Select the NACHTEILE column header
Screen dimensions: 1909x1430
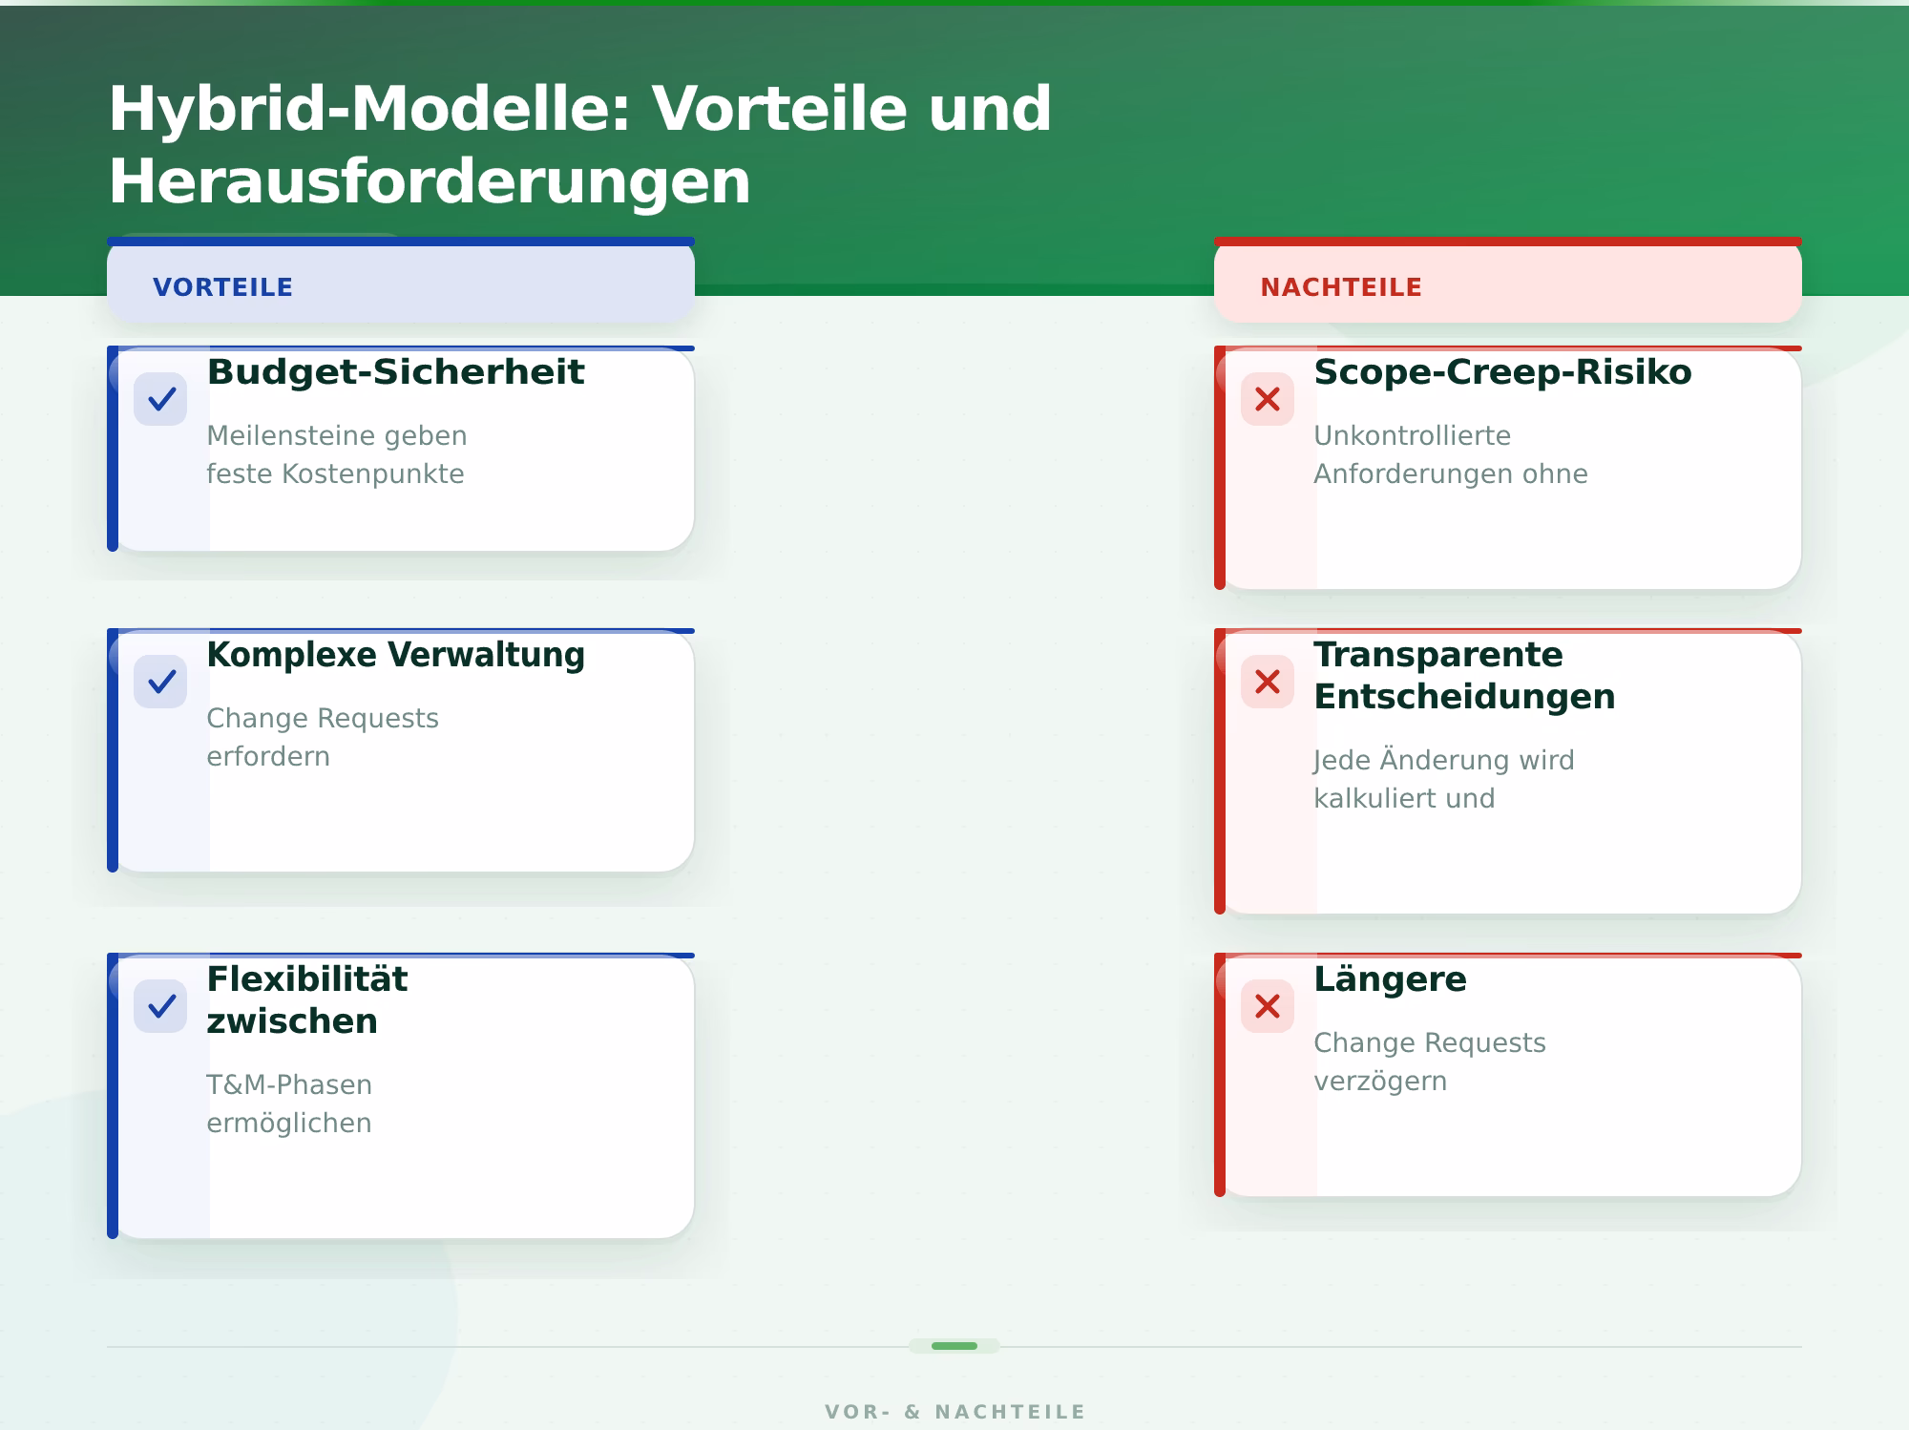pos(1508,282)
